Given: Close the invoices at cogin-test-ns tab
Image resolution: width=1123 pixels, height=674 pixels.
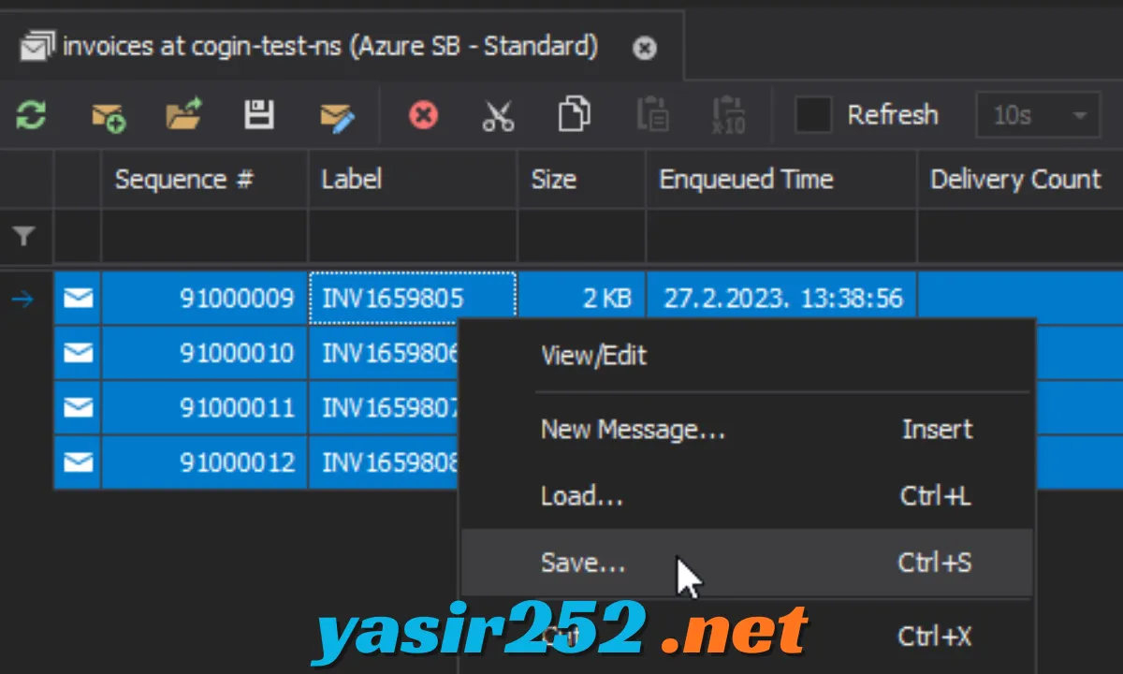Looking at the screenshot, I should (645, 48).
